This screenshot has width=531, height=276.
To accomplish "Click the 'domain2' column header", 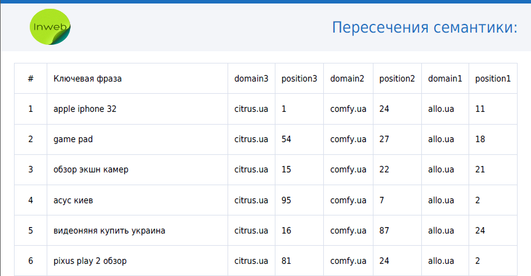I will click(x=348, y=79).
